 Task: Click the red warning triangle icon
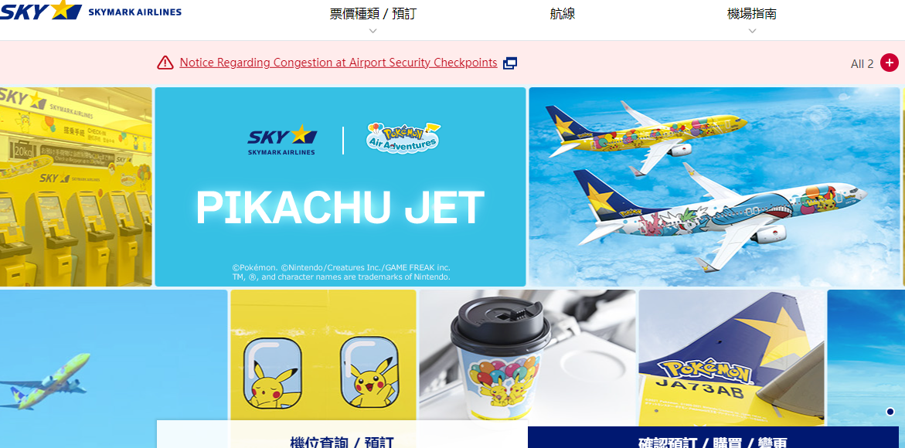pos(165,63)
